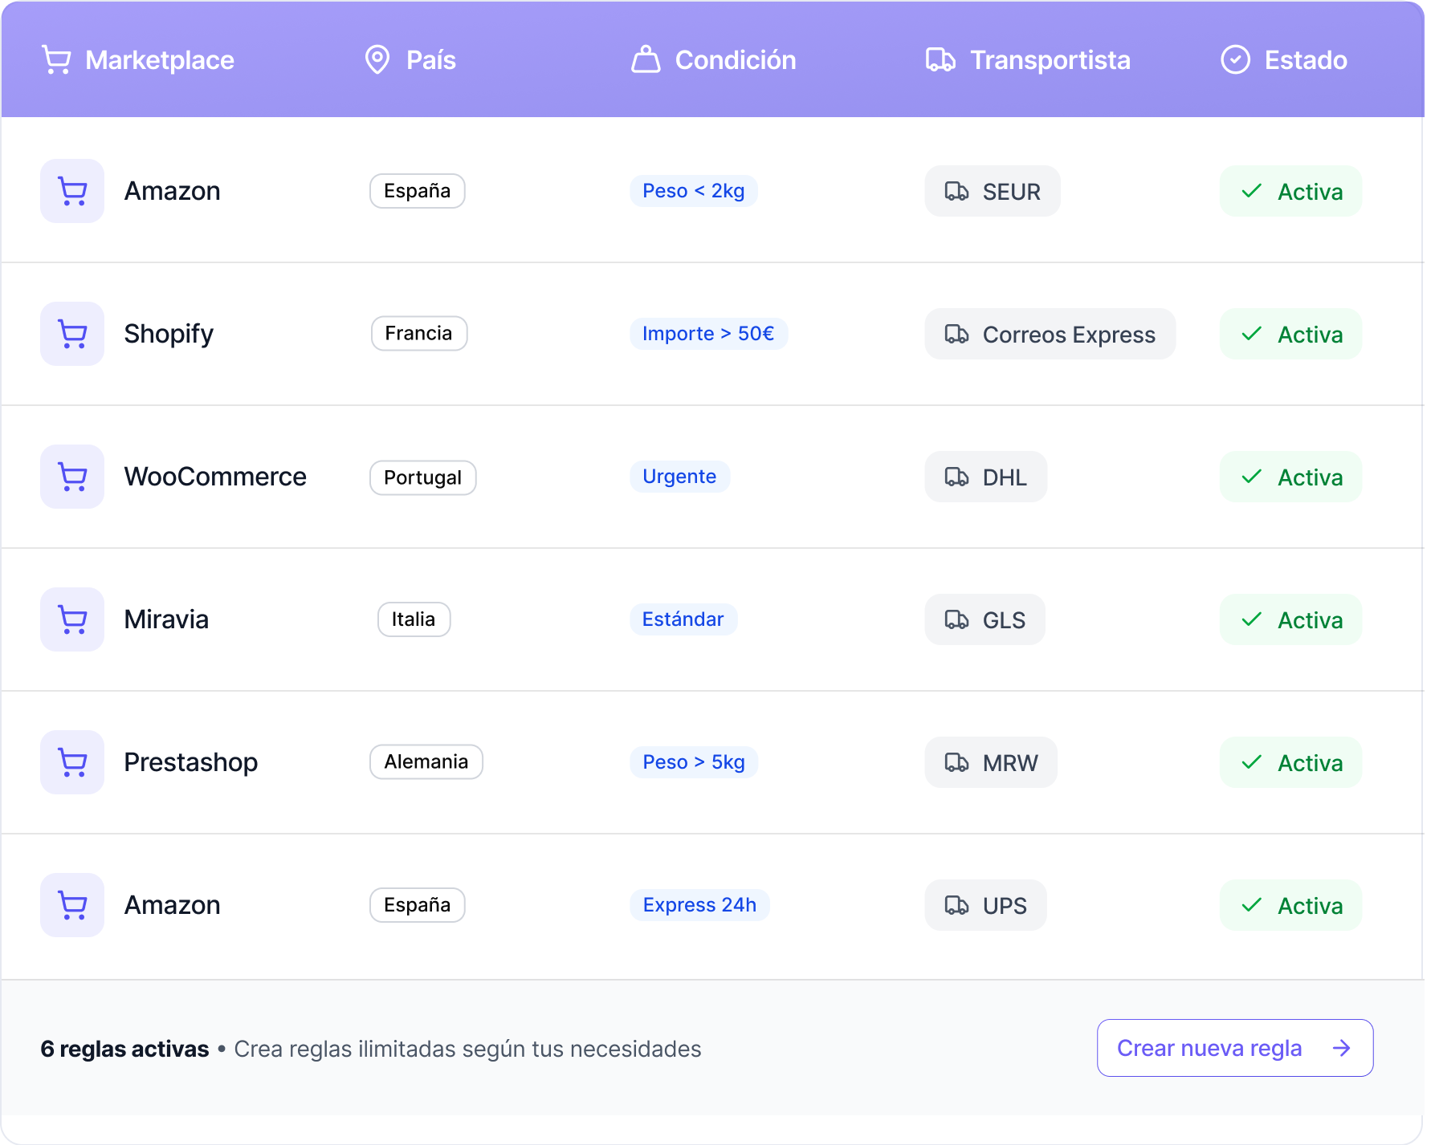This screenshot has height=1145, width=1435.
Task: Click the cart icon in the Shopify row
Action: 72,334
